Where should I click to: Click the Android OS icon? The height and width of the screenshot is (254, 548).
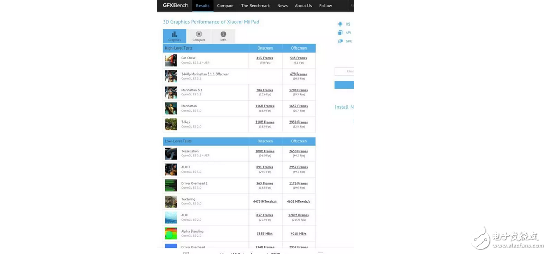[340, 24]
